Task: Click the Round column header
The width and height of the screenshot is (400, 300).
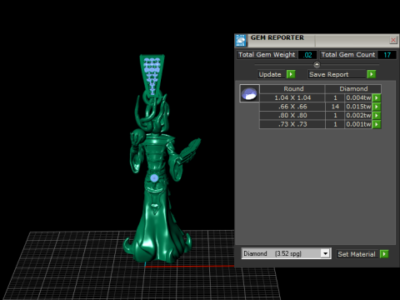Action: pos(293,89)
